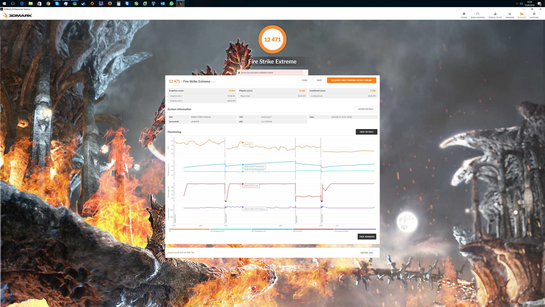This screenshot has height=307, width=545.
Task: Click the 3DMark taskbar icon
Action: pyautogui.click(x=180, y=3)
